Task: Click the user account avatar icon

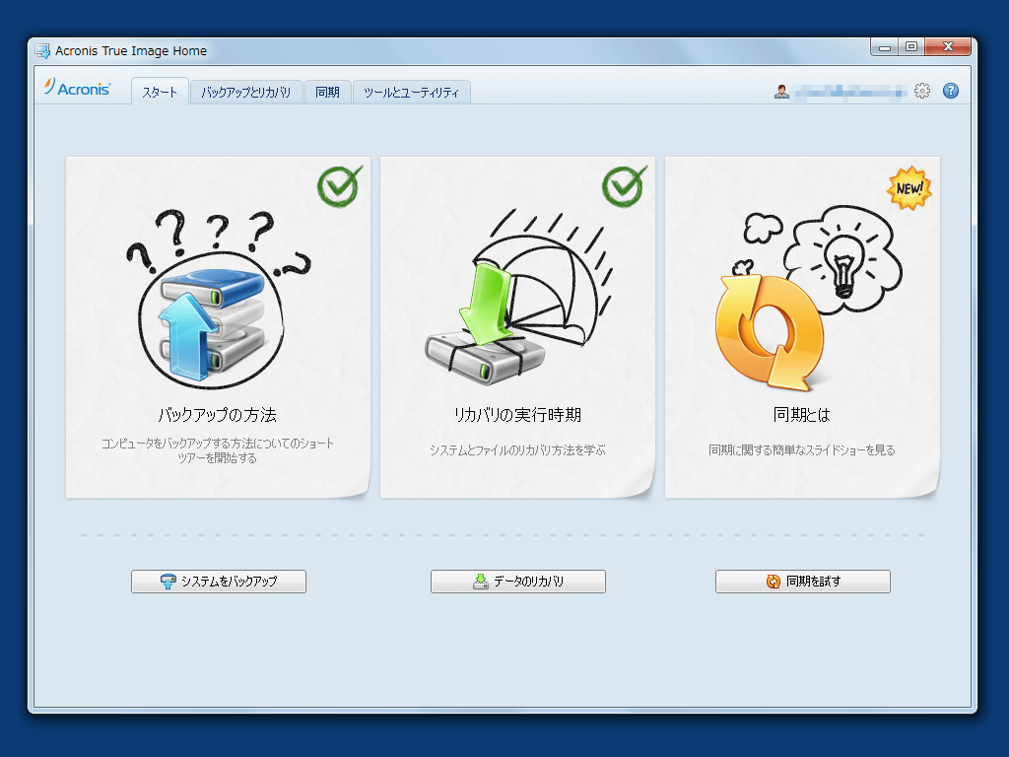Action: point(781,92)
